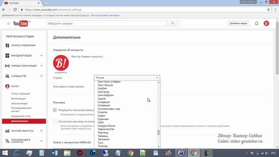Uncheck the Разрешить показ рекламы checkbox

click(x=55, y=110)
